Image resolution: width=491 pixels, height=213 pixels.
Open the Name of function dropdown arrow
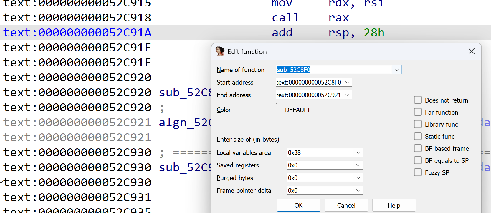[397, 70]
